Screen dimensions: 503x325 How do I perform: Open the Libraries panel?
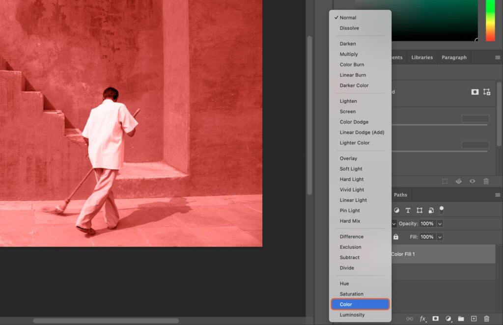(x=422, y=57)
